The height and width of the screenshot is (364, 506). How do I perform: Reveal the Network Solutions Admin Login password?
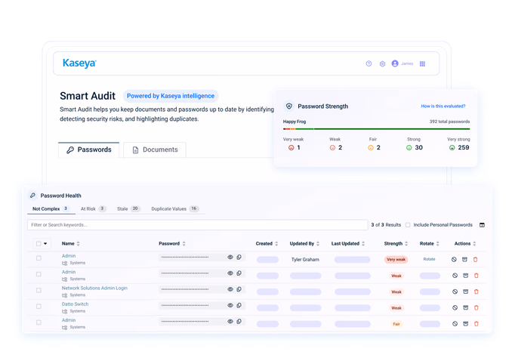point(230,289)
